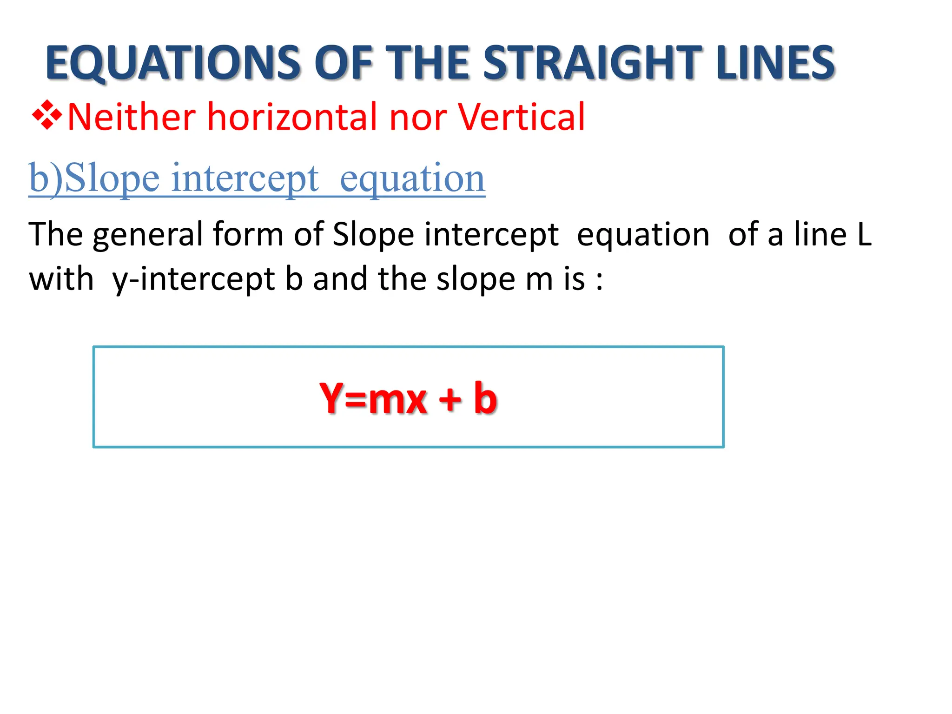Click the red diamond bullet icon

tap(47, 115)
